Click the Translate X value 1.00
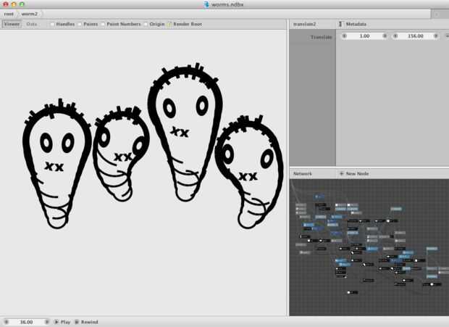This screenshot has height=327, width=449. tap(364, 36)
